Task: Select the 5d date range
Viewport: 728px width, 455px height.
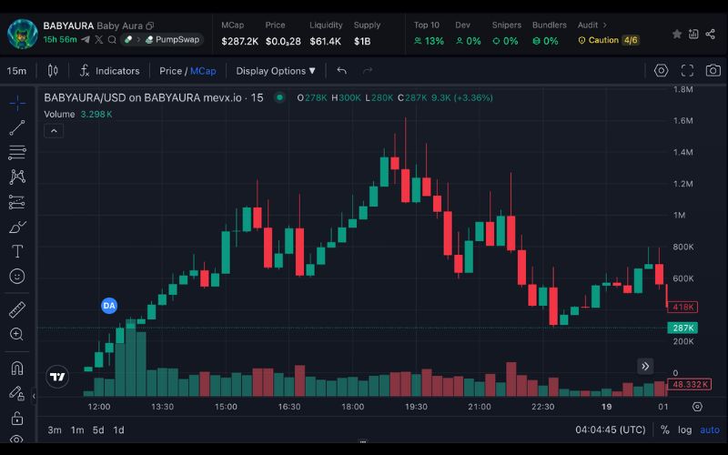Action: click(98, 430)
